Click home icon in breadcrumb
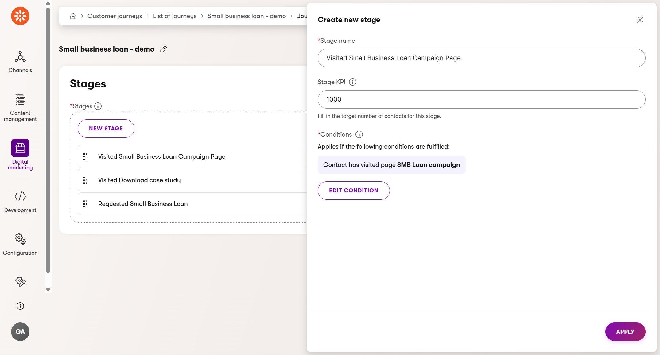 tap(73, 16)
